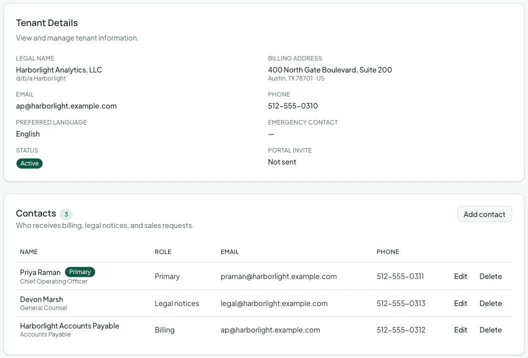Click 'd/b/a Harborlight' subtext
528x358 pixels.
point(41,78)
